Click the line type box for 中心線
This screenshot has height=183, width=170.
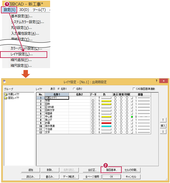coord(132,116)
